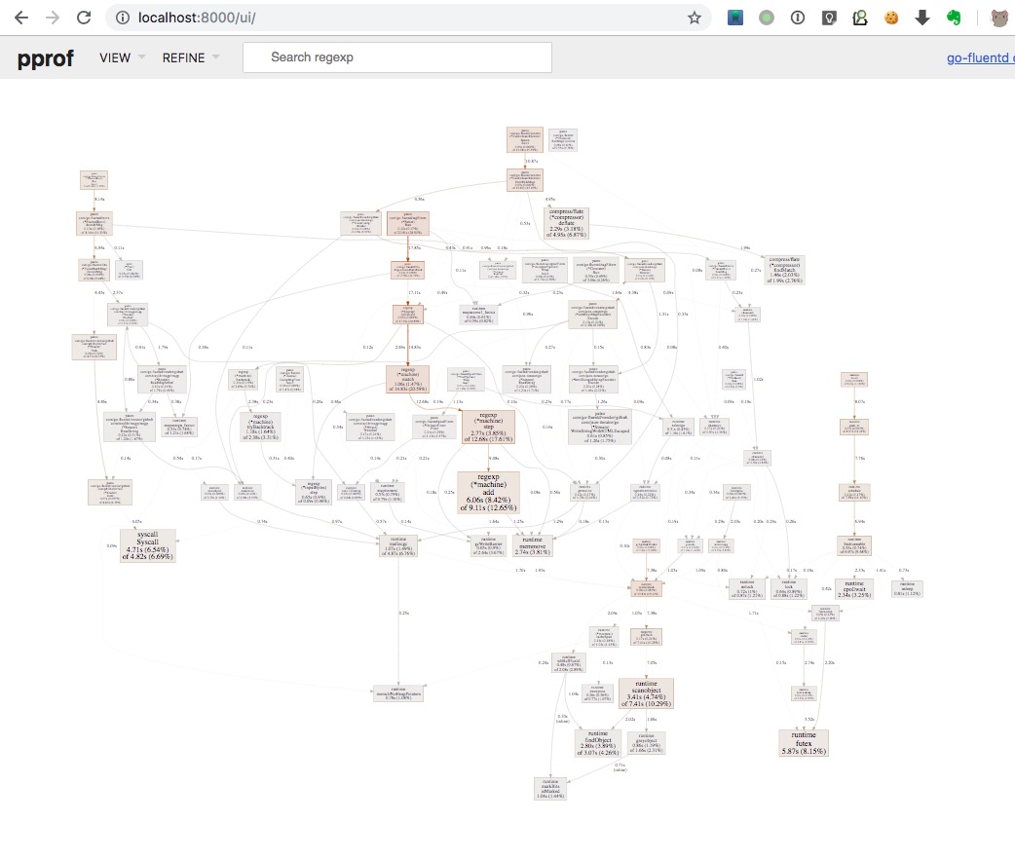Click the browser forward arrow
Viewport: 1015px width, 860px height.
tap(53, 18)
